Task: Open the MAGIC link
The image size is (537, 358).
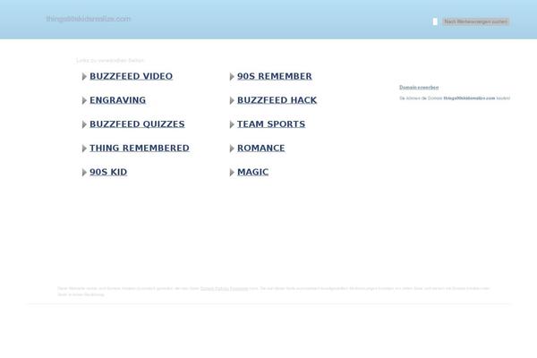Action: point(252,173)
